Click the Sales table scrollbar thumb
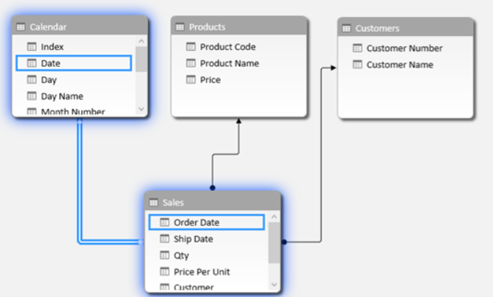The height and width of the screenshot is (297, 493). click(274, 242)
